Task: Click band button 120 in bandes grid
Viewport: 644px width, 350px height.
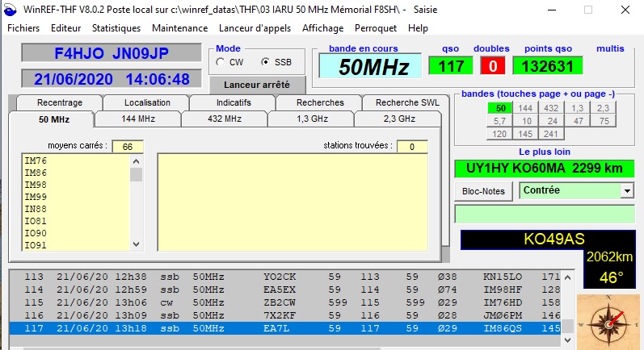Action: (499, 134)
